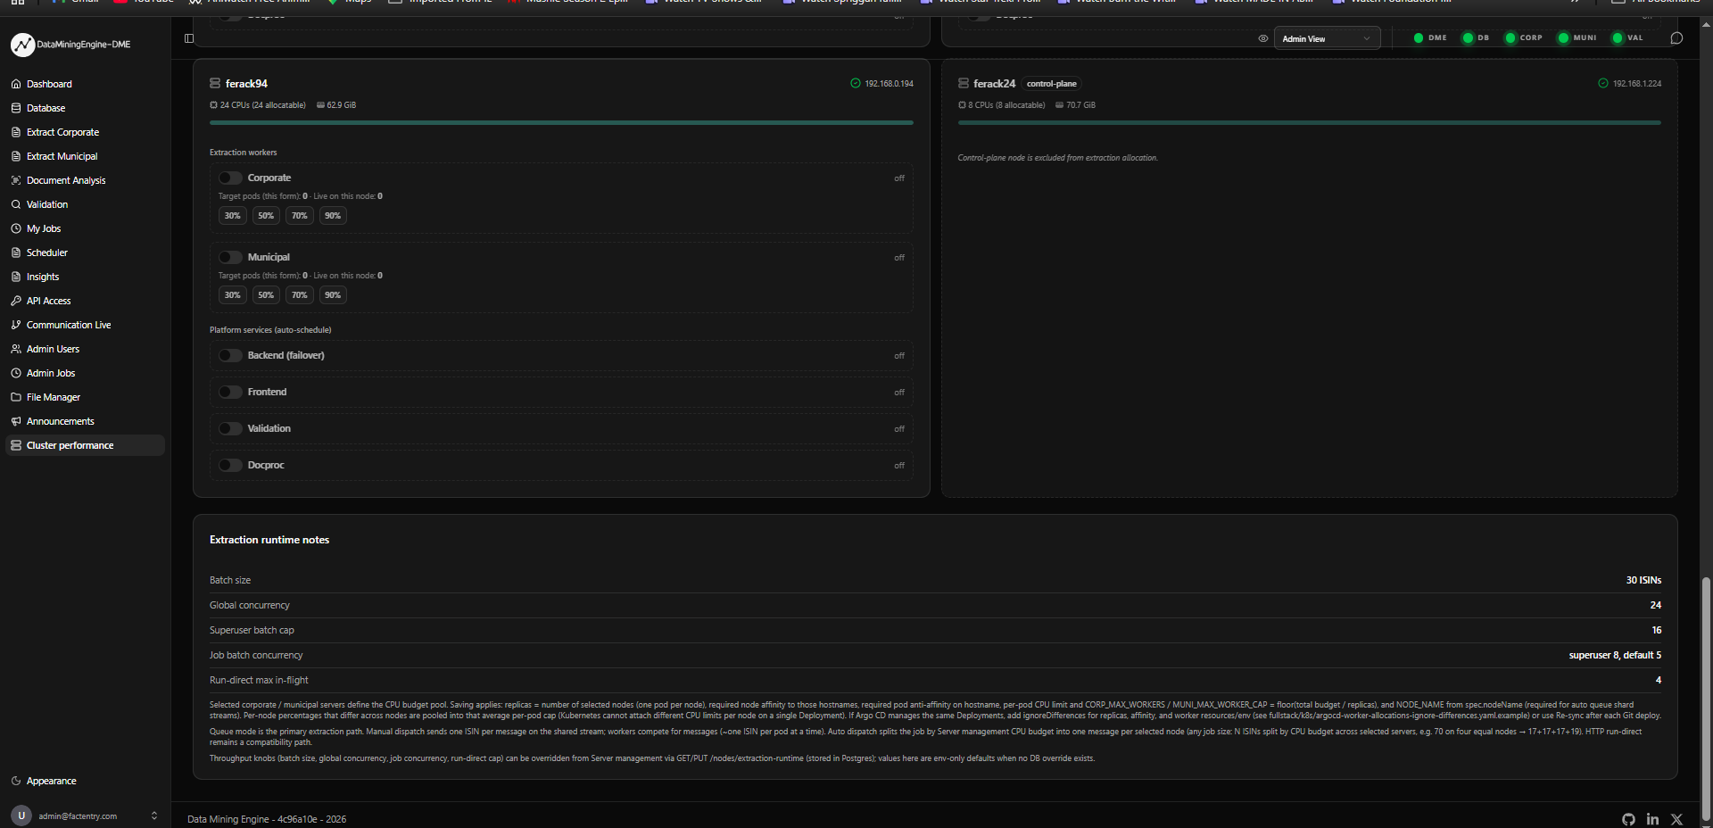The image size is (1713, 828).
Task: Set Corporate workers to 50%
Action: point(266,216)
